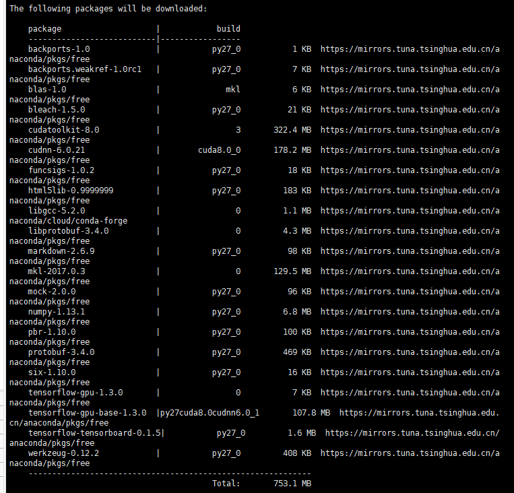The image size is (514, 493).
Task: Click the protobuf-3.4.0 package name
Action: tap(61, 352)
